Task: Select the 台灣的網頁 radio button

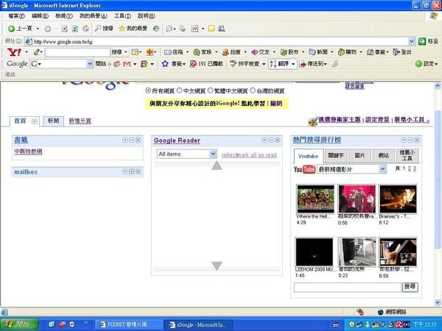Action: (x=253, y=90)
